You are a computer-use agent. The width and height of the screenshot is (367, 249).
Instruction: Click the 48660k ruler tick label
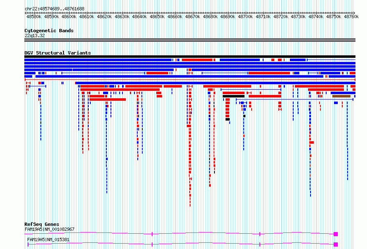[175, 17]
